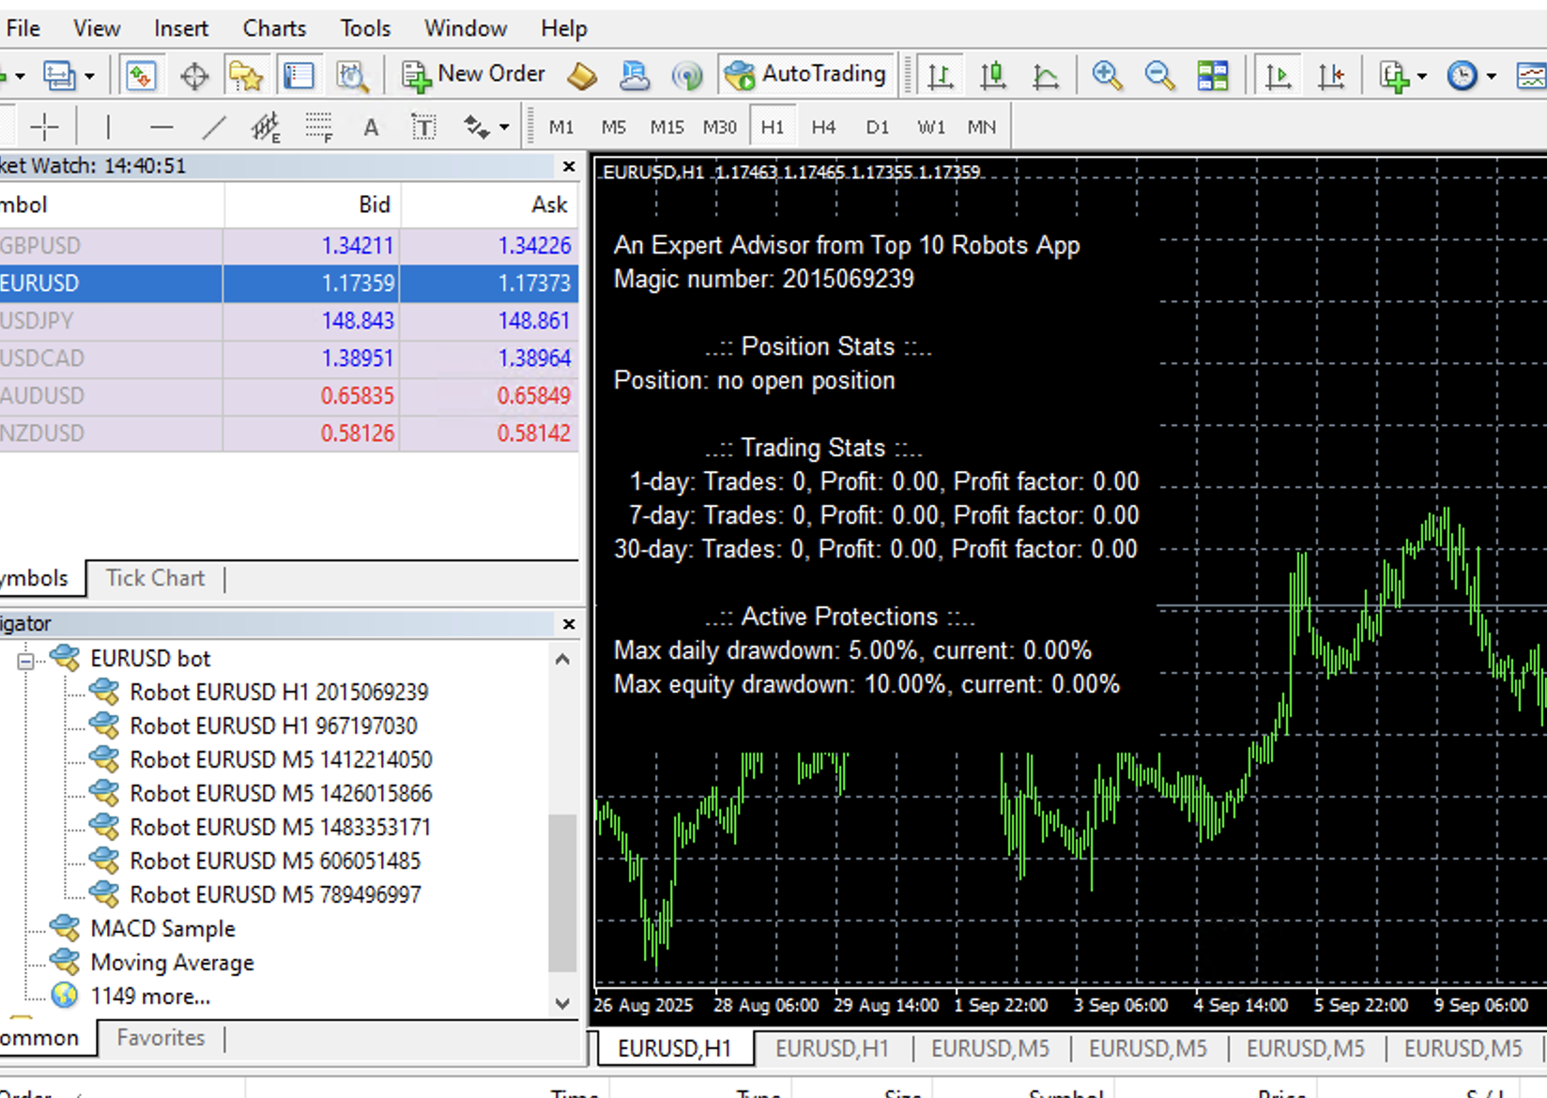The height and width of the screenshot is (1098, 1547).
Task: Select Robot EURUSD M5 1412214050 in Navigator
Action: (281, 759)
